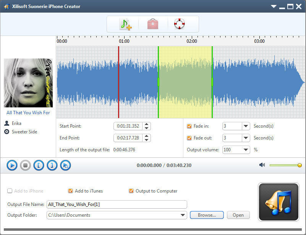Click the Open folder button
Screen dimensions: 306x235
coord(238,215)
